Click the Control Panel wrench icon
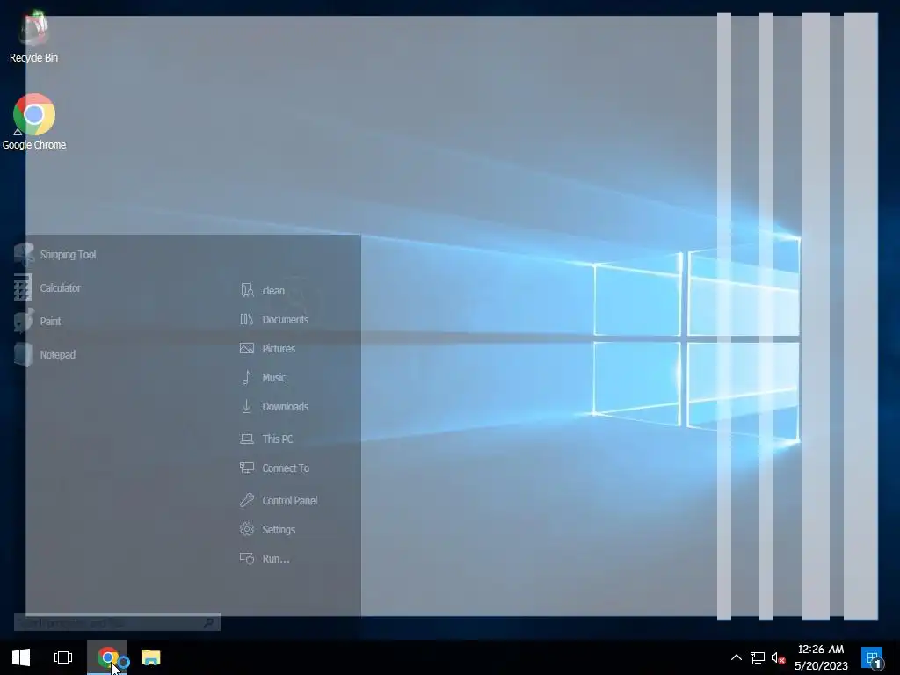Screen dimensions: 900x675 click(247, 500)
